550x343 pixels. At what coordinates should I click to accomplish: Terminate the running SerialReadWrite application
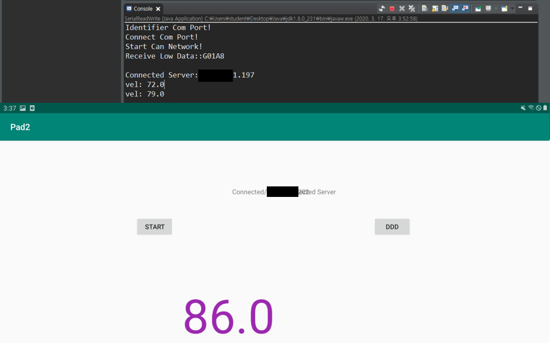point(392,8)
